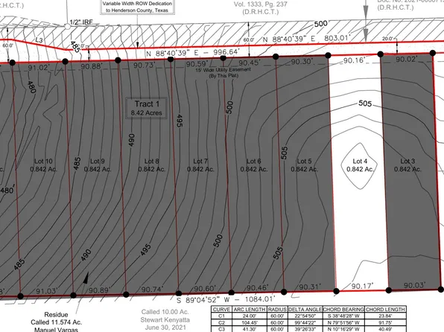Click the Called 10.00 Ac. Stewart Kenyatta note
Viewport: 444px width, 332px height.
pos(165,319)
